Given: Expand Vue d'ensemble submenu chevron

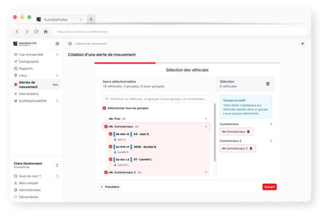Looking at the screenshot, I should 57,54.
